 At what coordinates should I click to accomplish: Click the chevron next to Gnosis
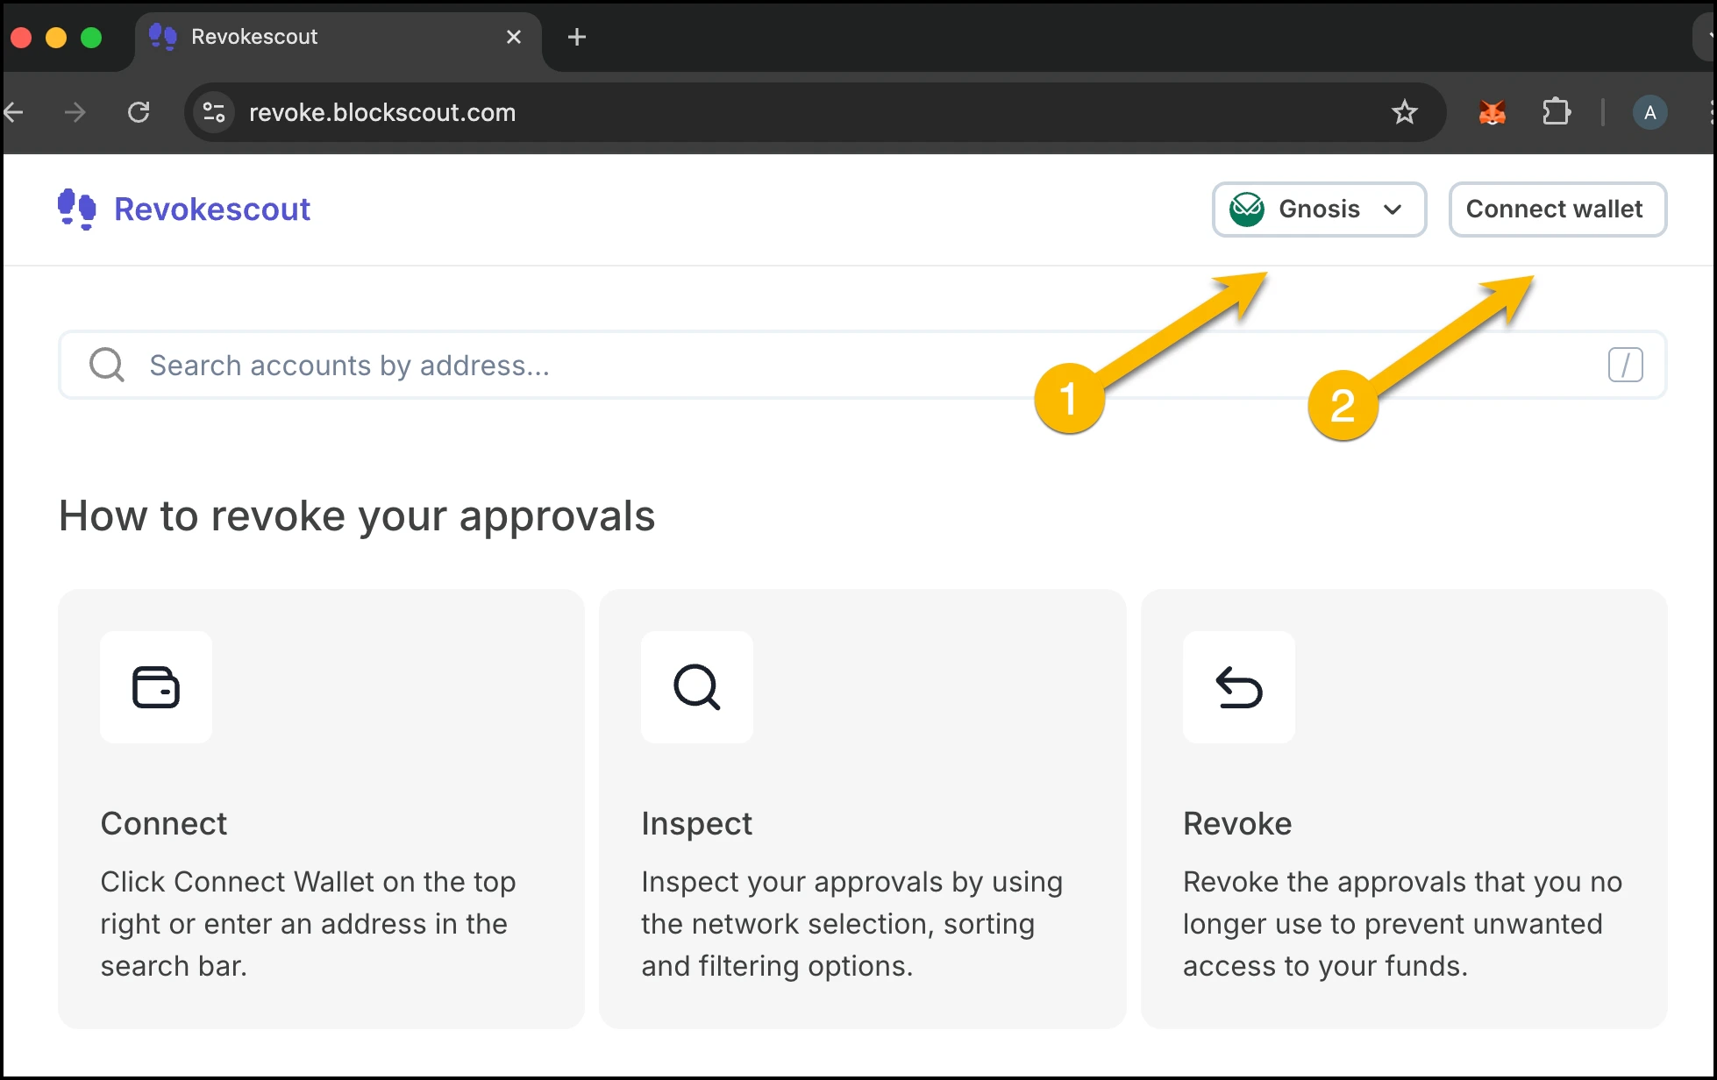1393,210
